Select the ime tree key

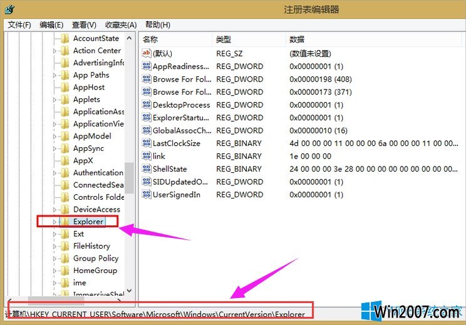click(x=80, y=283)
